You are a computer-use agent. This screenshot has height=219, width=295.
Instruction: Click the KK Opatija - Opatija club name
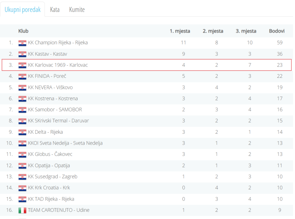point(49,166)
